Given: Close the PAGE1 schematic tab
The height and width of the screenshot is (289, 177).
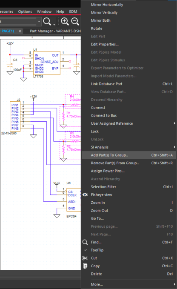Looking at the screenshot, I should click(20, 31).
